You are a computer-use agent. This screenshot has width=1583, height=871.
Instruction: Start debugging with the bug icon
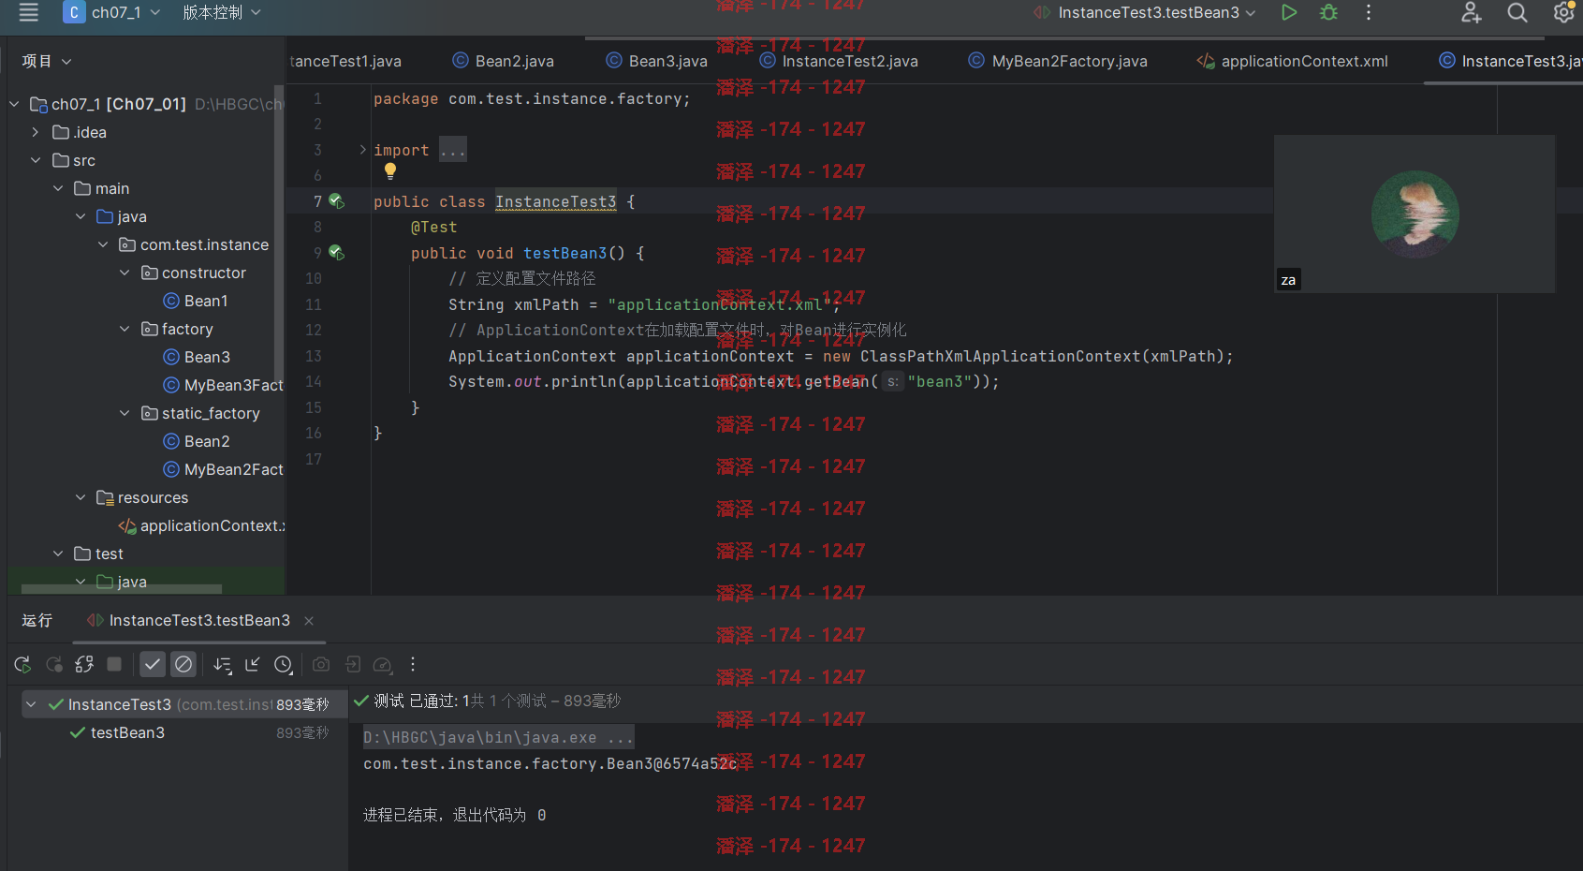[1328, 12]
